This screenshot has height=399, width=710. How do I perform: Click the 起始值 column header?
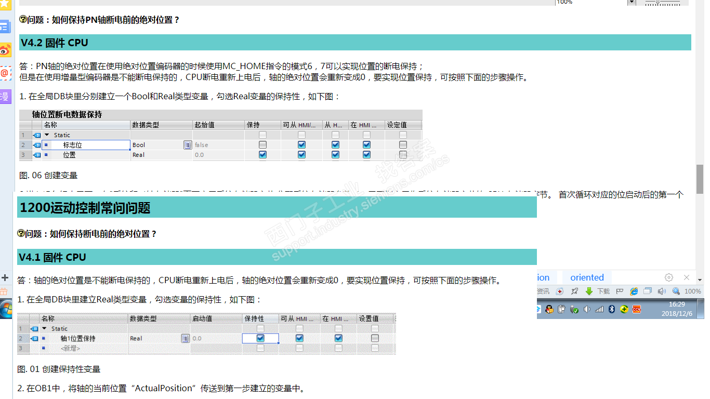click(x=218, y=125)
